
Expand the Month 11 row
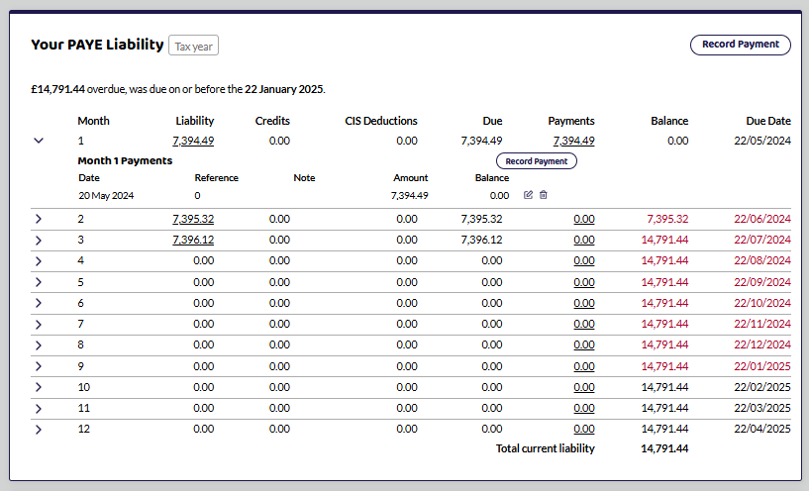pyautogui.click(x=39, y=409)
